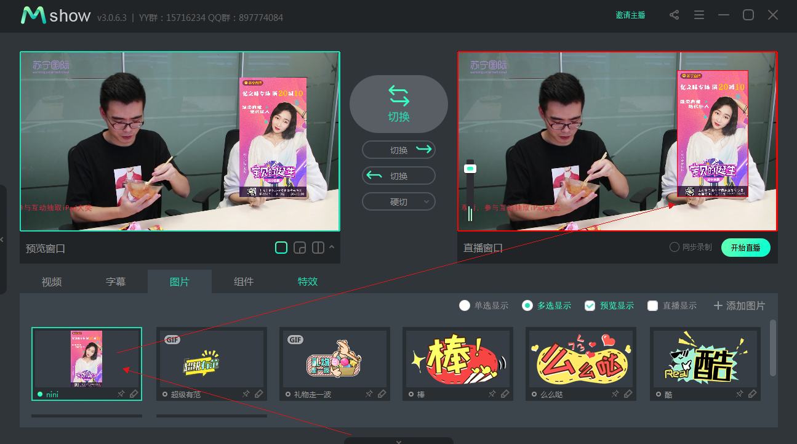The width and height of the screenshot is (797, 444).
Task: Click the image list vertical scrollbar
Action: click(773, 347)
